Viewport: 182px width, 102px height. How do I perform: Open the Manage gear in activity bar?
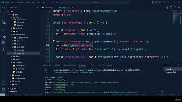pos(3,90)
